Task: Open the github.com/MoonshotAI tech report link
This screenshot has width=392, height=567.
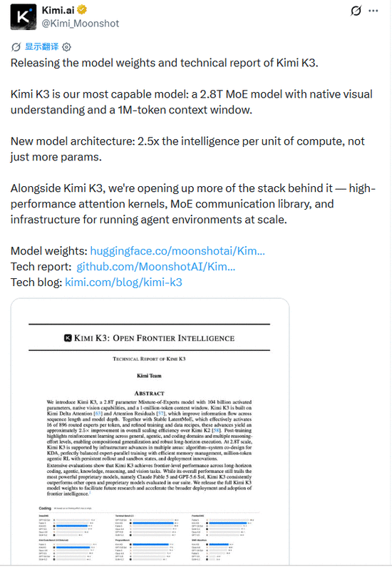Action: pyautogui.click(x=155, y=267)
